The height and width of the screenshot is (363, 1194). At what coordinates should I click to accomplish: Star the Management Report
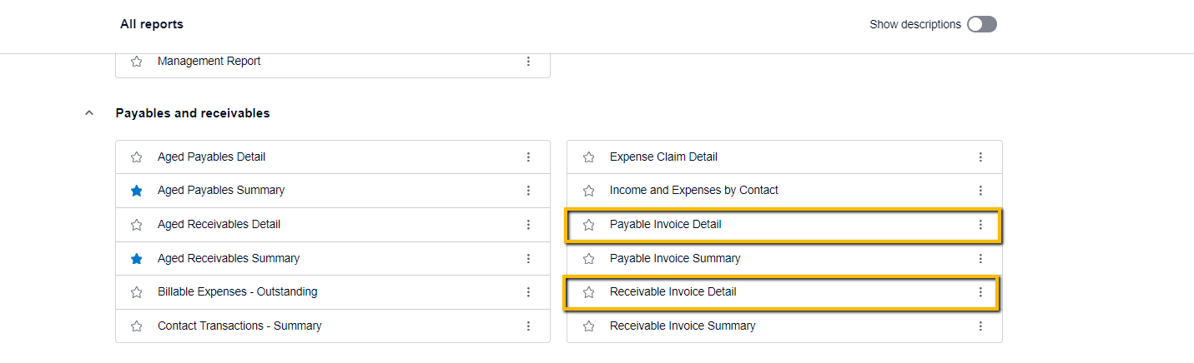(x=137, y=62)
